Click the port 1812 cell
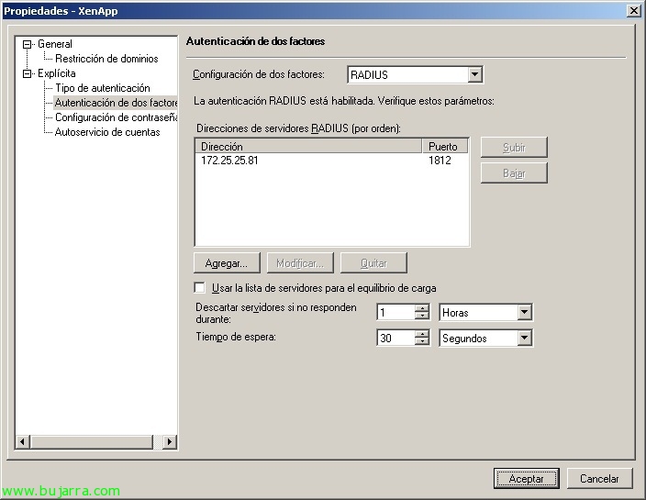Screen dimensions: 646x500 (440, 161)
